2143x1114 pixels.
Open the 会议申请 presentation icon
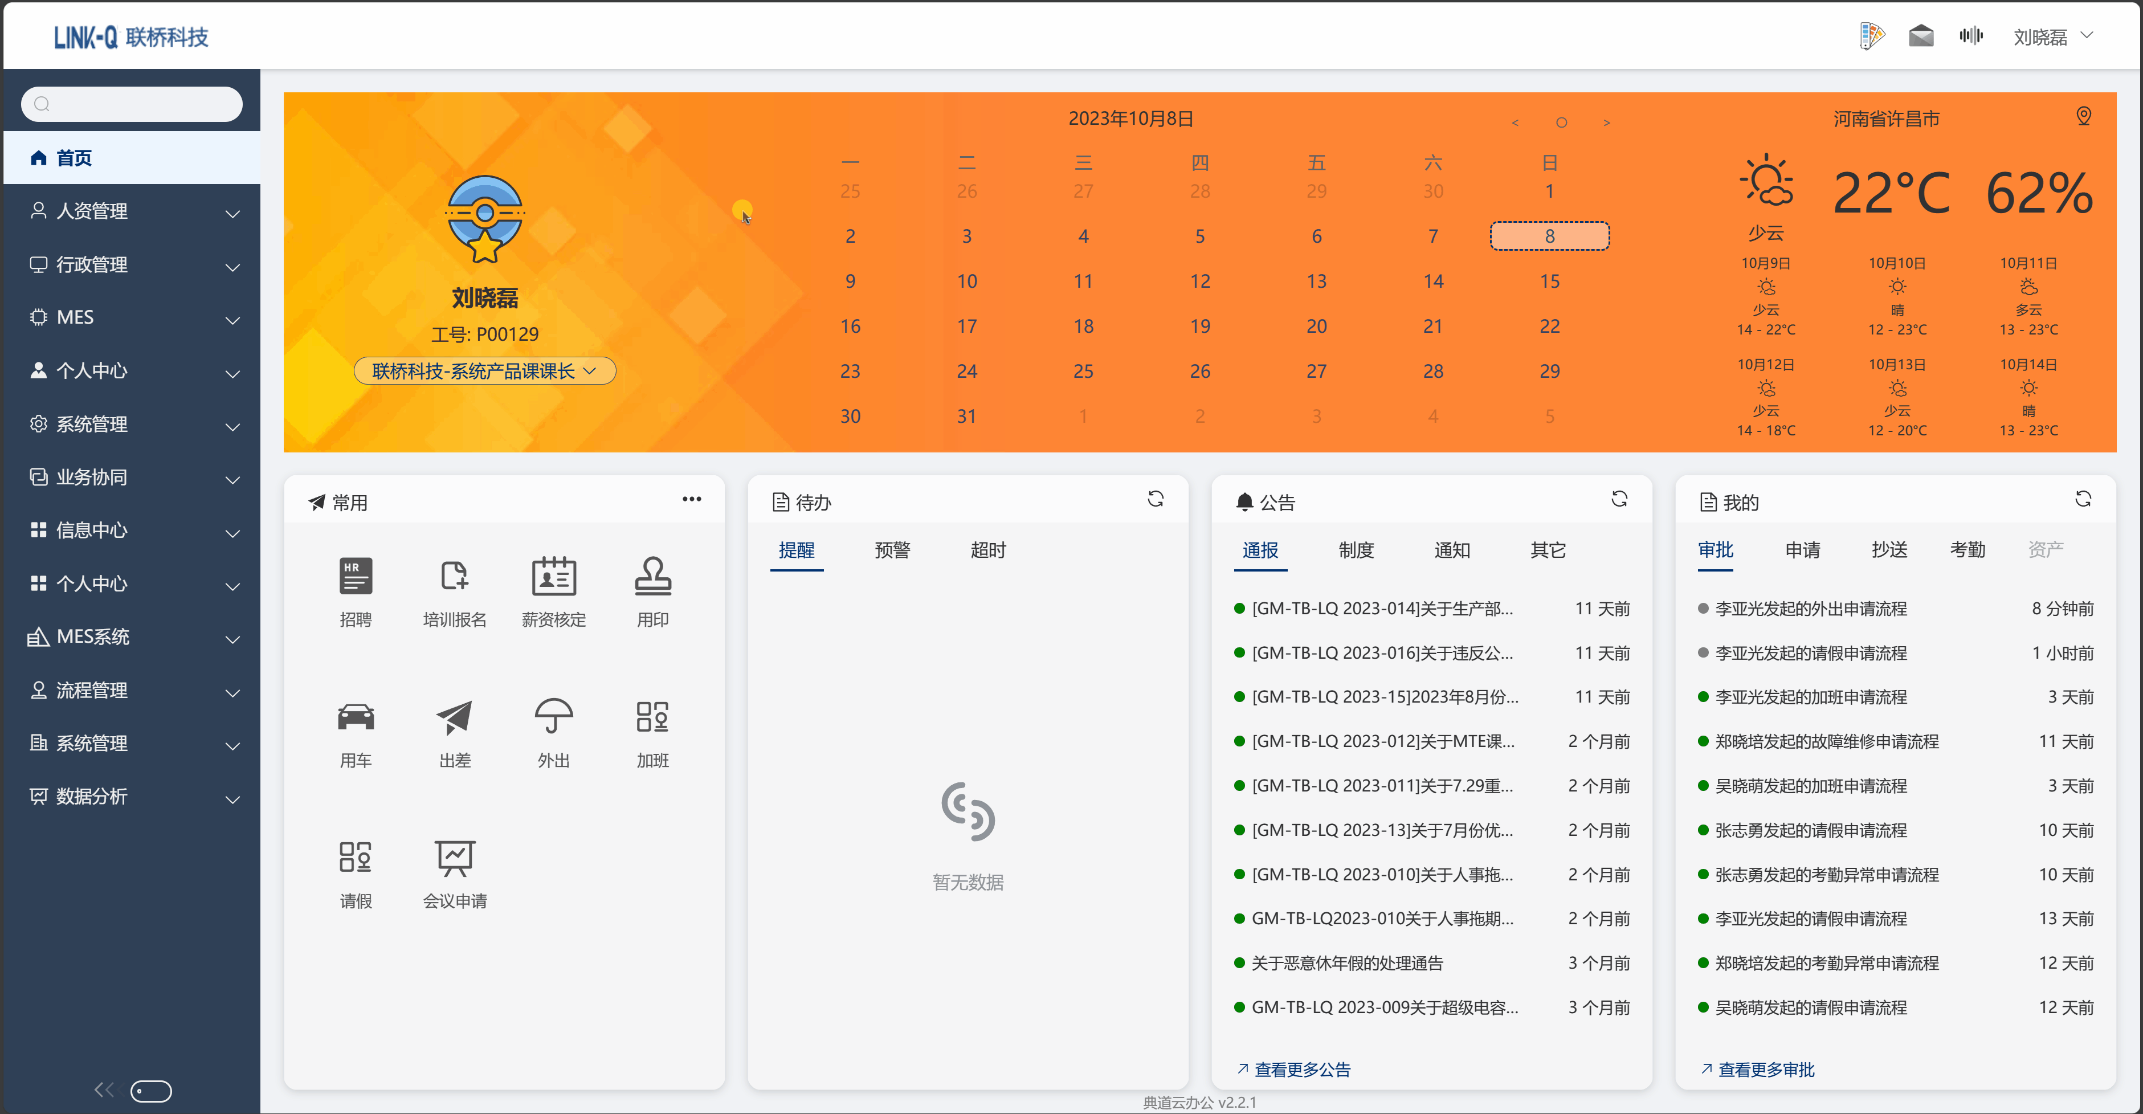454,857
